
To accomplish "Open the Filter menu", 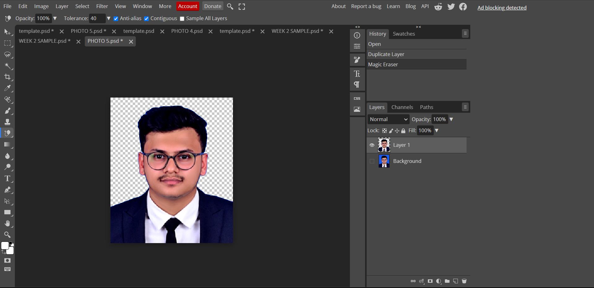I will point(102,6).
